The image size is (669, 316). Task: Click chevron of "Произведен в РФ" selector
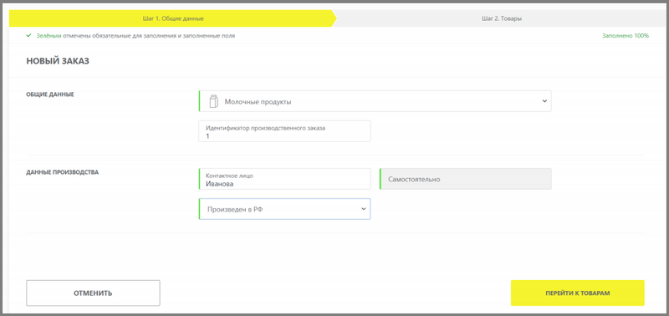coord(364,209)
